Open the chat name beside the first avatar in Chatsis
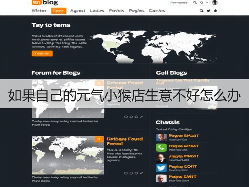 pyautogui.click(x=184, y=136)
